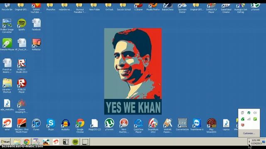Image resolution: width=266 pixels, height=149 pixels.
Task: Collapse hidden icons arrow beside clock
Action: [249, 142]
